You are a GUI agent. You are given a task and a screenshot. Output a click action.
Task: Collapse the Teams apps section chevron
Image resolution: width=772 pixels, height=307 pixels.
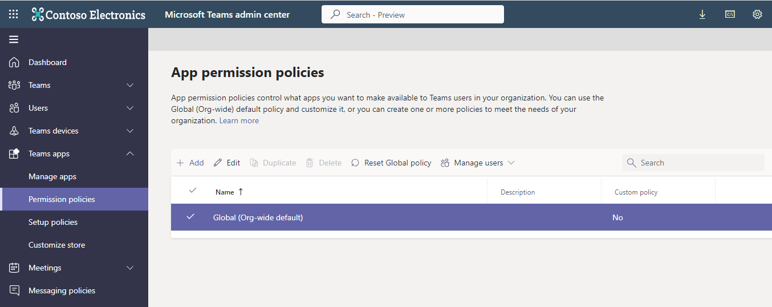coord(130,153)
